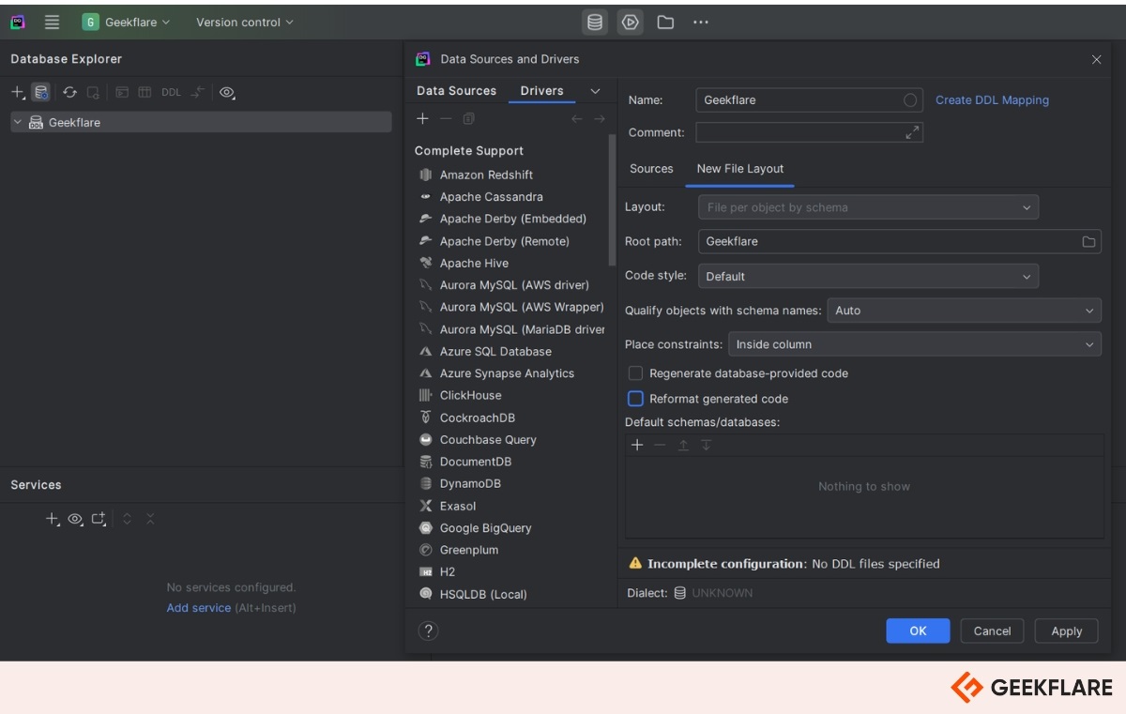This screenshot has width=1126, height=714.
Task: Enable Regenerate database-provided code checkbox
Action: click(635, 373)
